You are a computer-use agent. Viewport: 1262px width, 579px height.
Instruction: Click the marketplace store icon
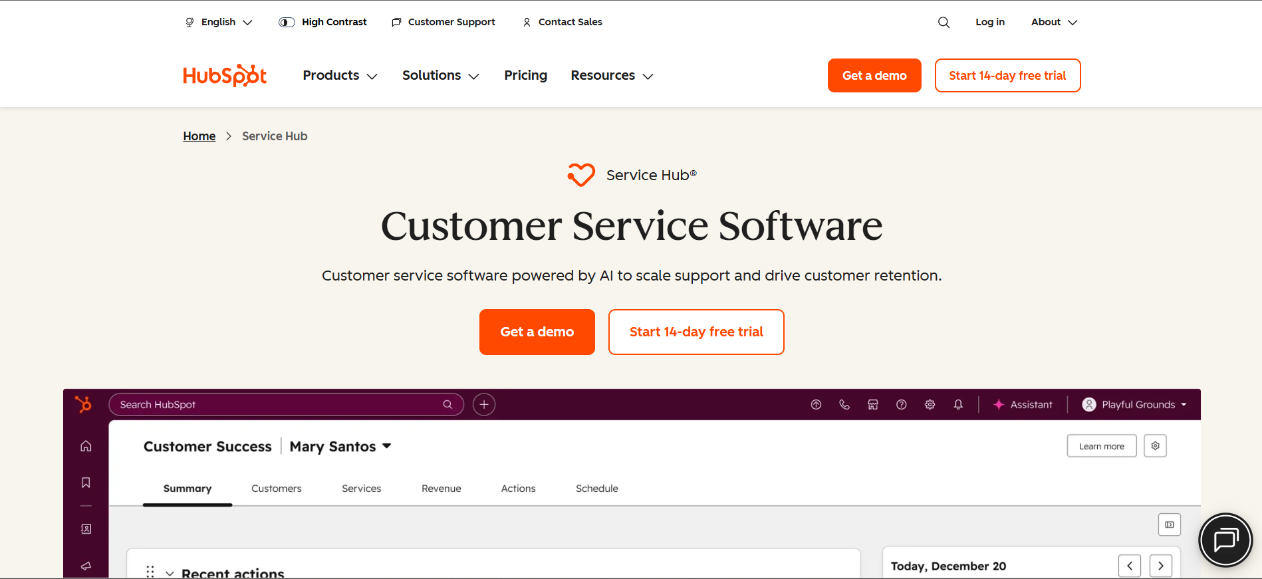[x=873, y=405]
